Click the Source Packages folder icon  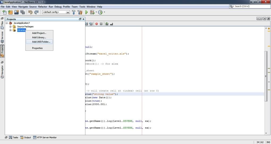coord(14,26)
